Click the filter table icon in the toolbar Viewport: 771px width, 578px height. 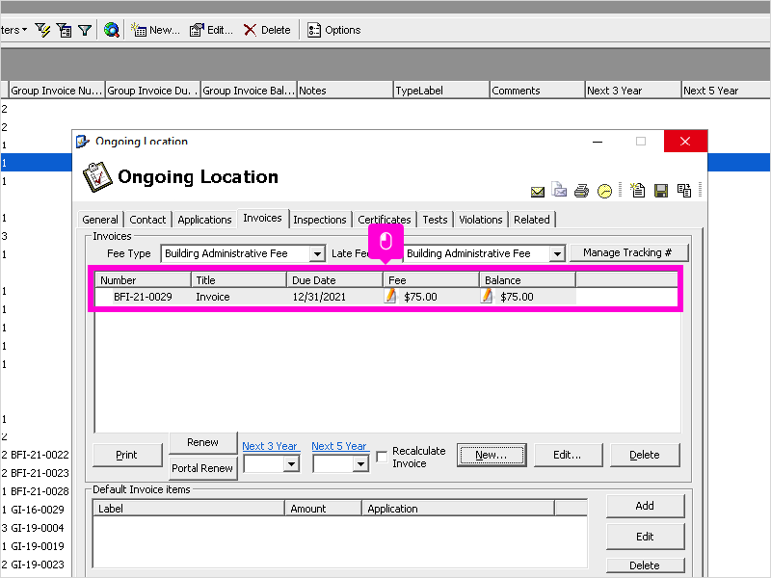pyautogui.click(x=64, y=31)
